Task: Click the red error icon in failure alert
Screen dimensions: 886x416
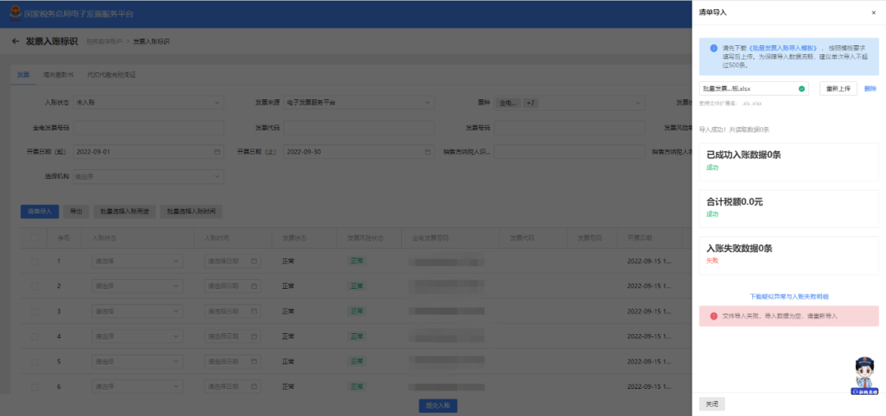Action: 713,315
